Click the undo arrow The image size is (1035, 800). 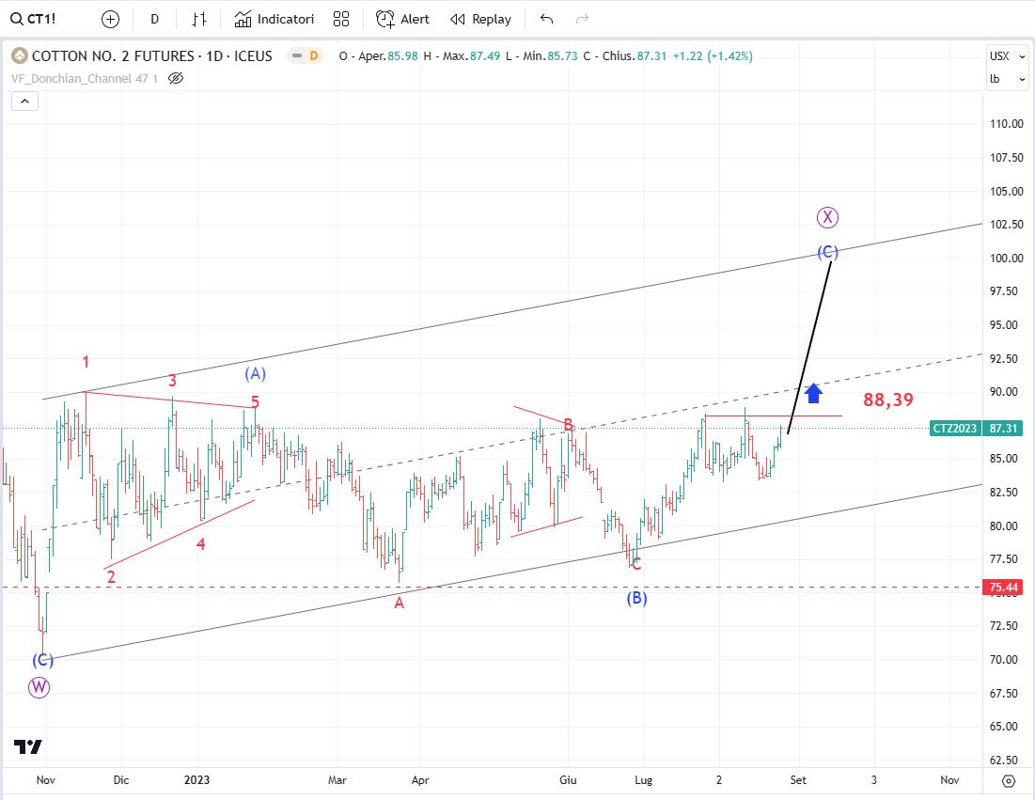(547, 19)
